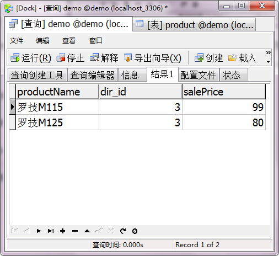Click the dir_id column header
The width and height of the screenshot is (279, 256).
click(141, 92)
